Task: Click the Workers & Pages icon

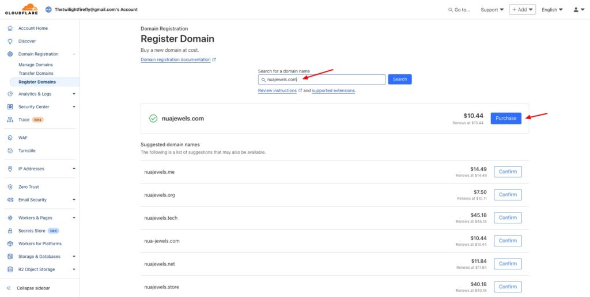Action: (10, 218)
